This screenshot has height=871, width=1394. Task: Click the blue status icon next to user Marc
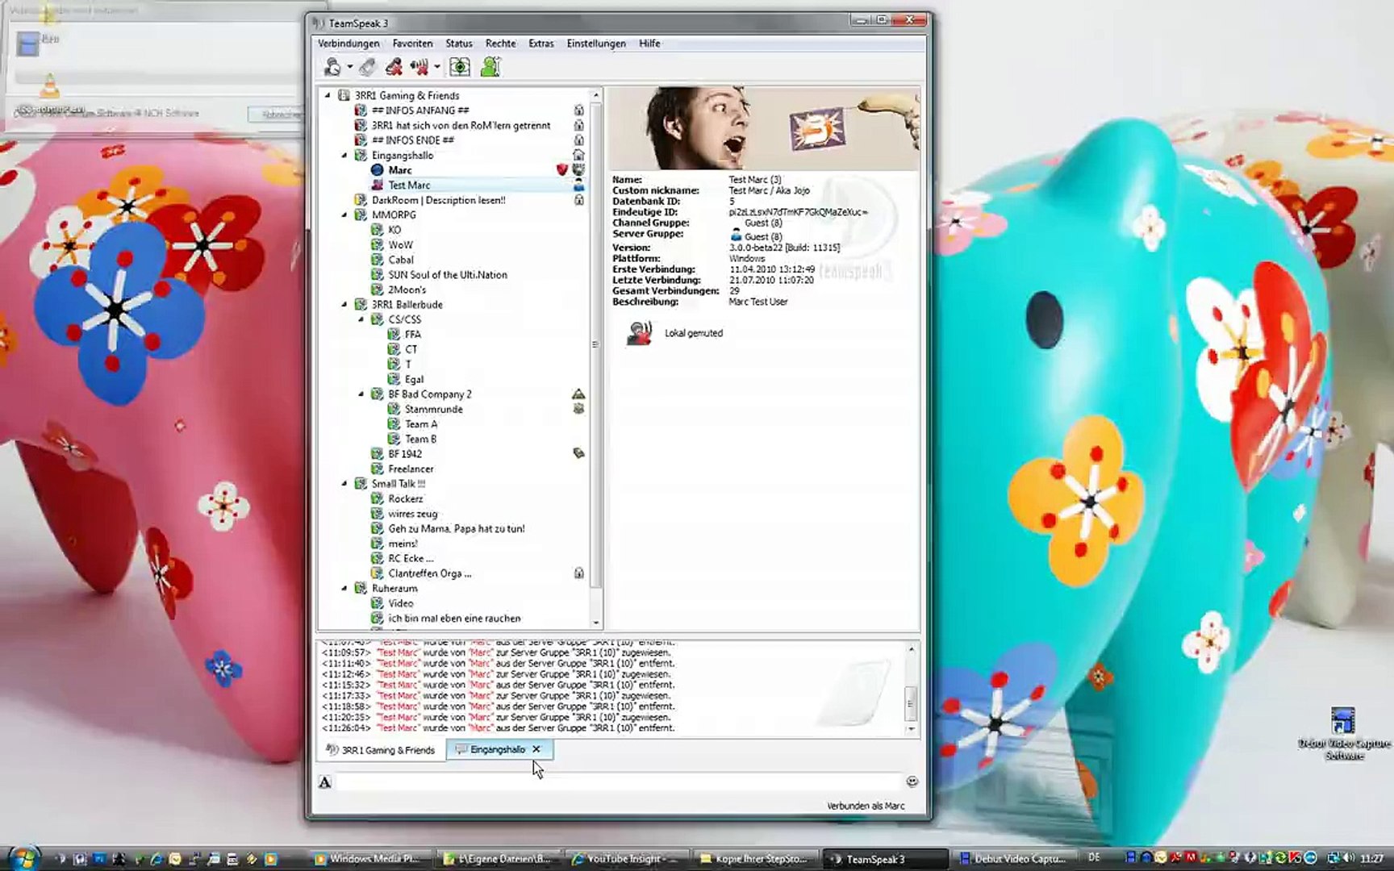coord(377,170)
